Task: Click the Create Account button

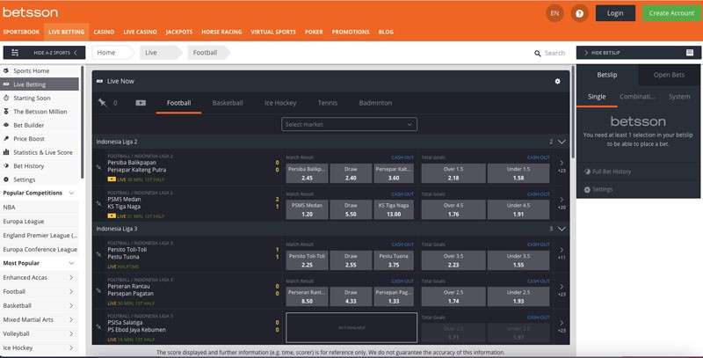Action: pyautogui.click(x=671, y=13)
